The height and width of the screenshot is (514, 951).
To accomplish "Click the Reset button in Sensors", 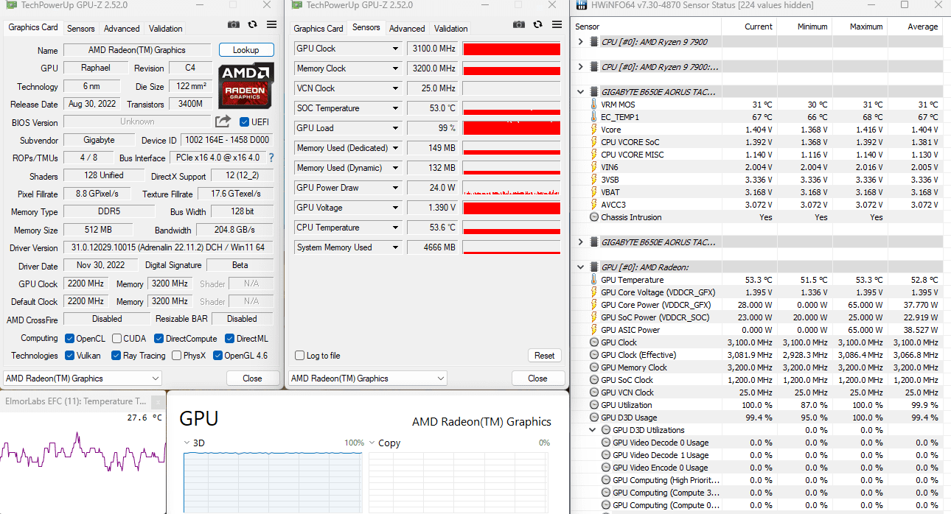I will [544, 356].
